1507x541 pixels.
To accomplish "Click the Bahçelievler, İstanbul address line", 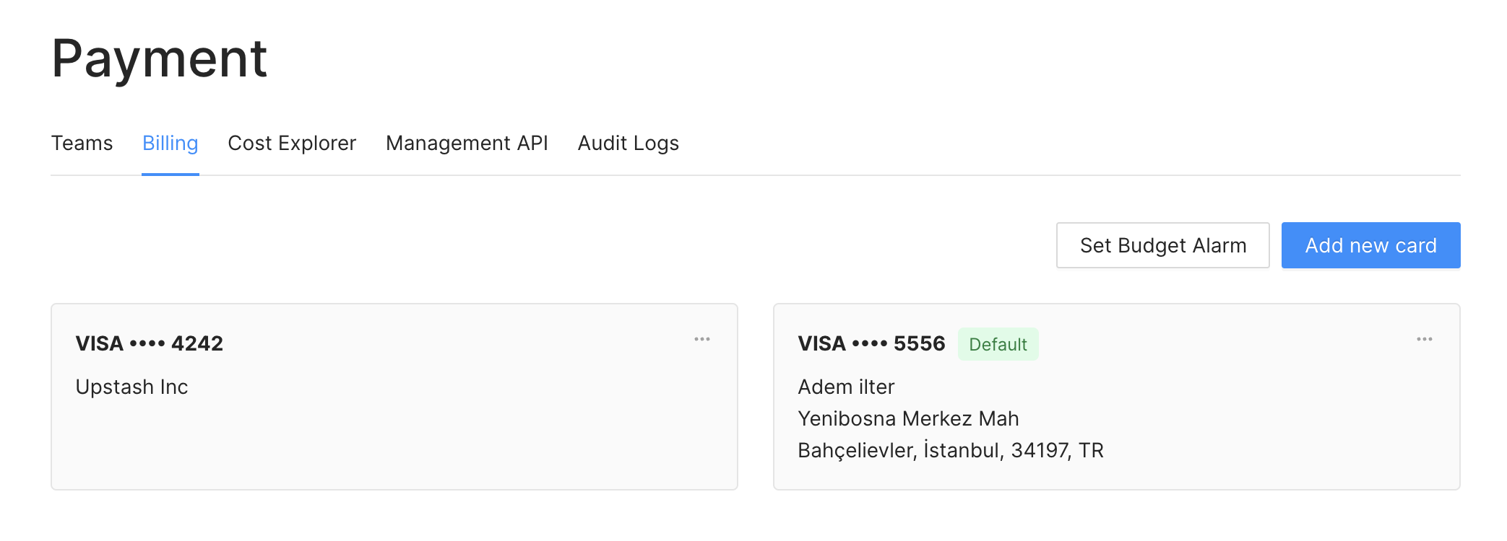I will [x=950, y=451].
